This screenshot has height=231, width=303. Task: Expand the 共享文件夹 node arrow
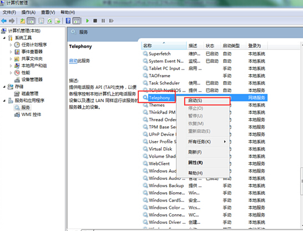coord(11,59)
